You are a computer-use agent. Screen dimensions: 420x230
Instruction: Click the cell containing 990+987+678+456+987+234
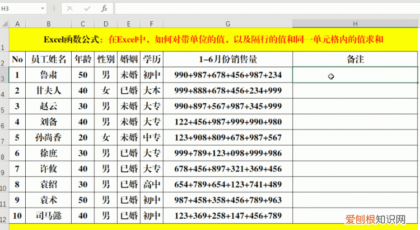click(x=227, y=75)
